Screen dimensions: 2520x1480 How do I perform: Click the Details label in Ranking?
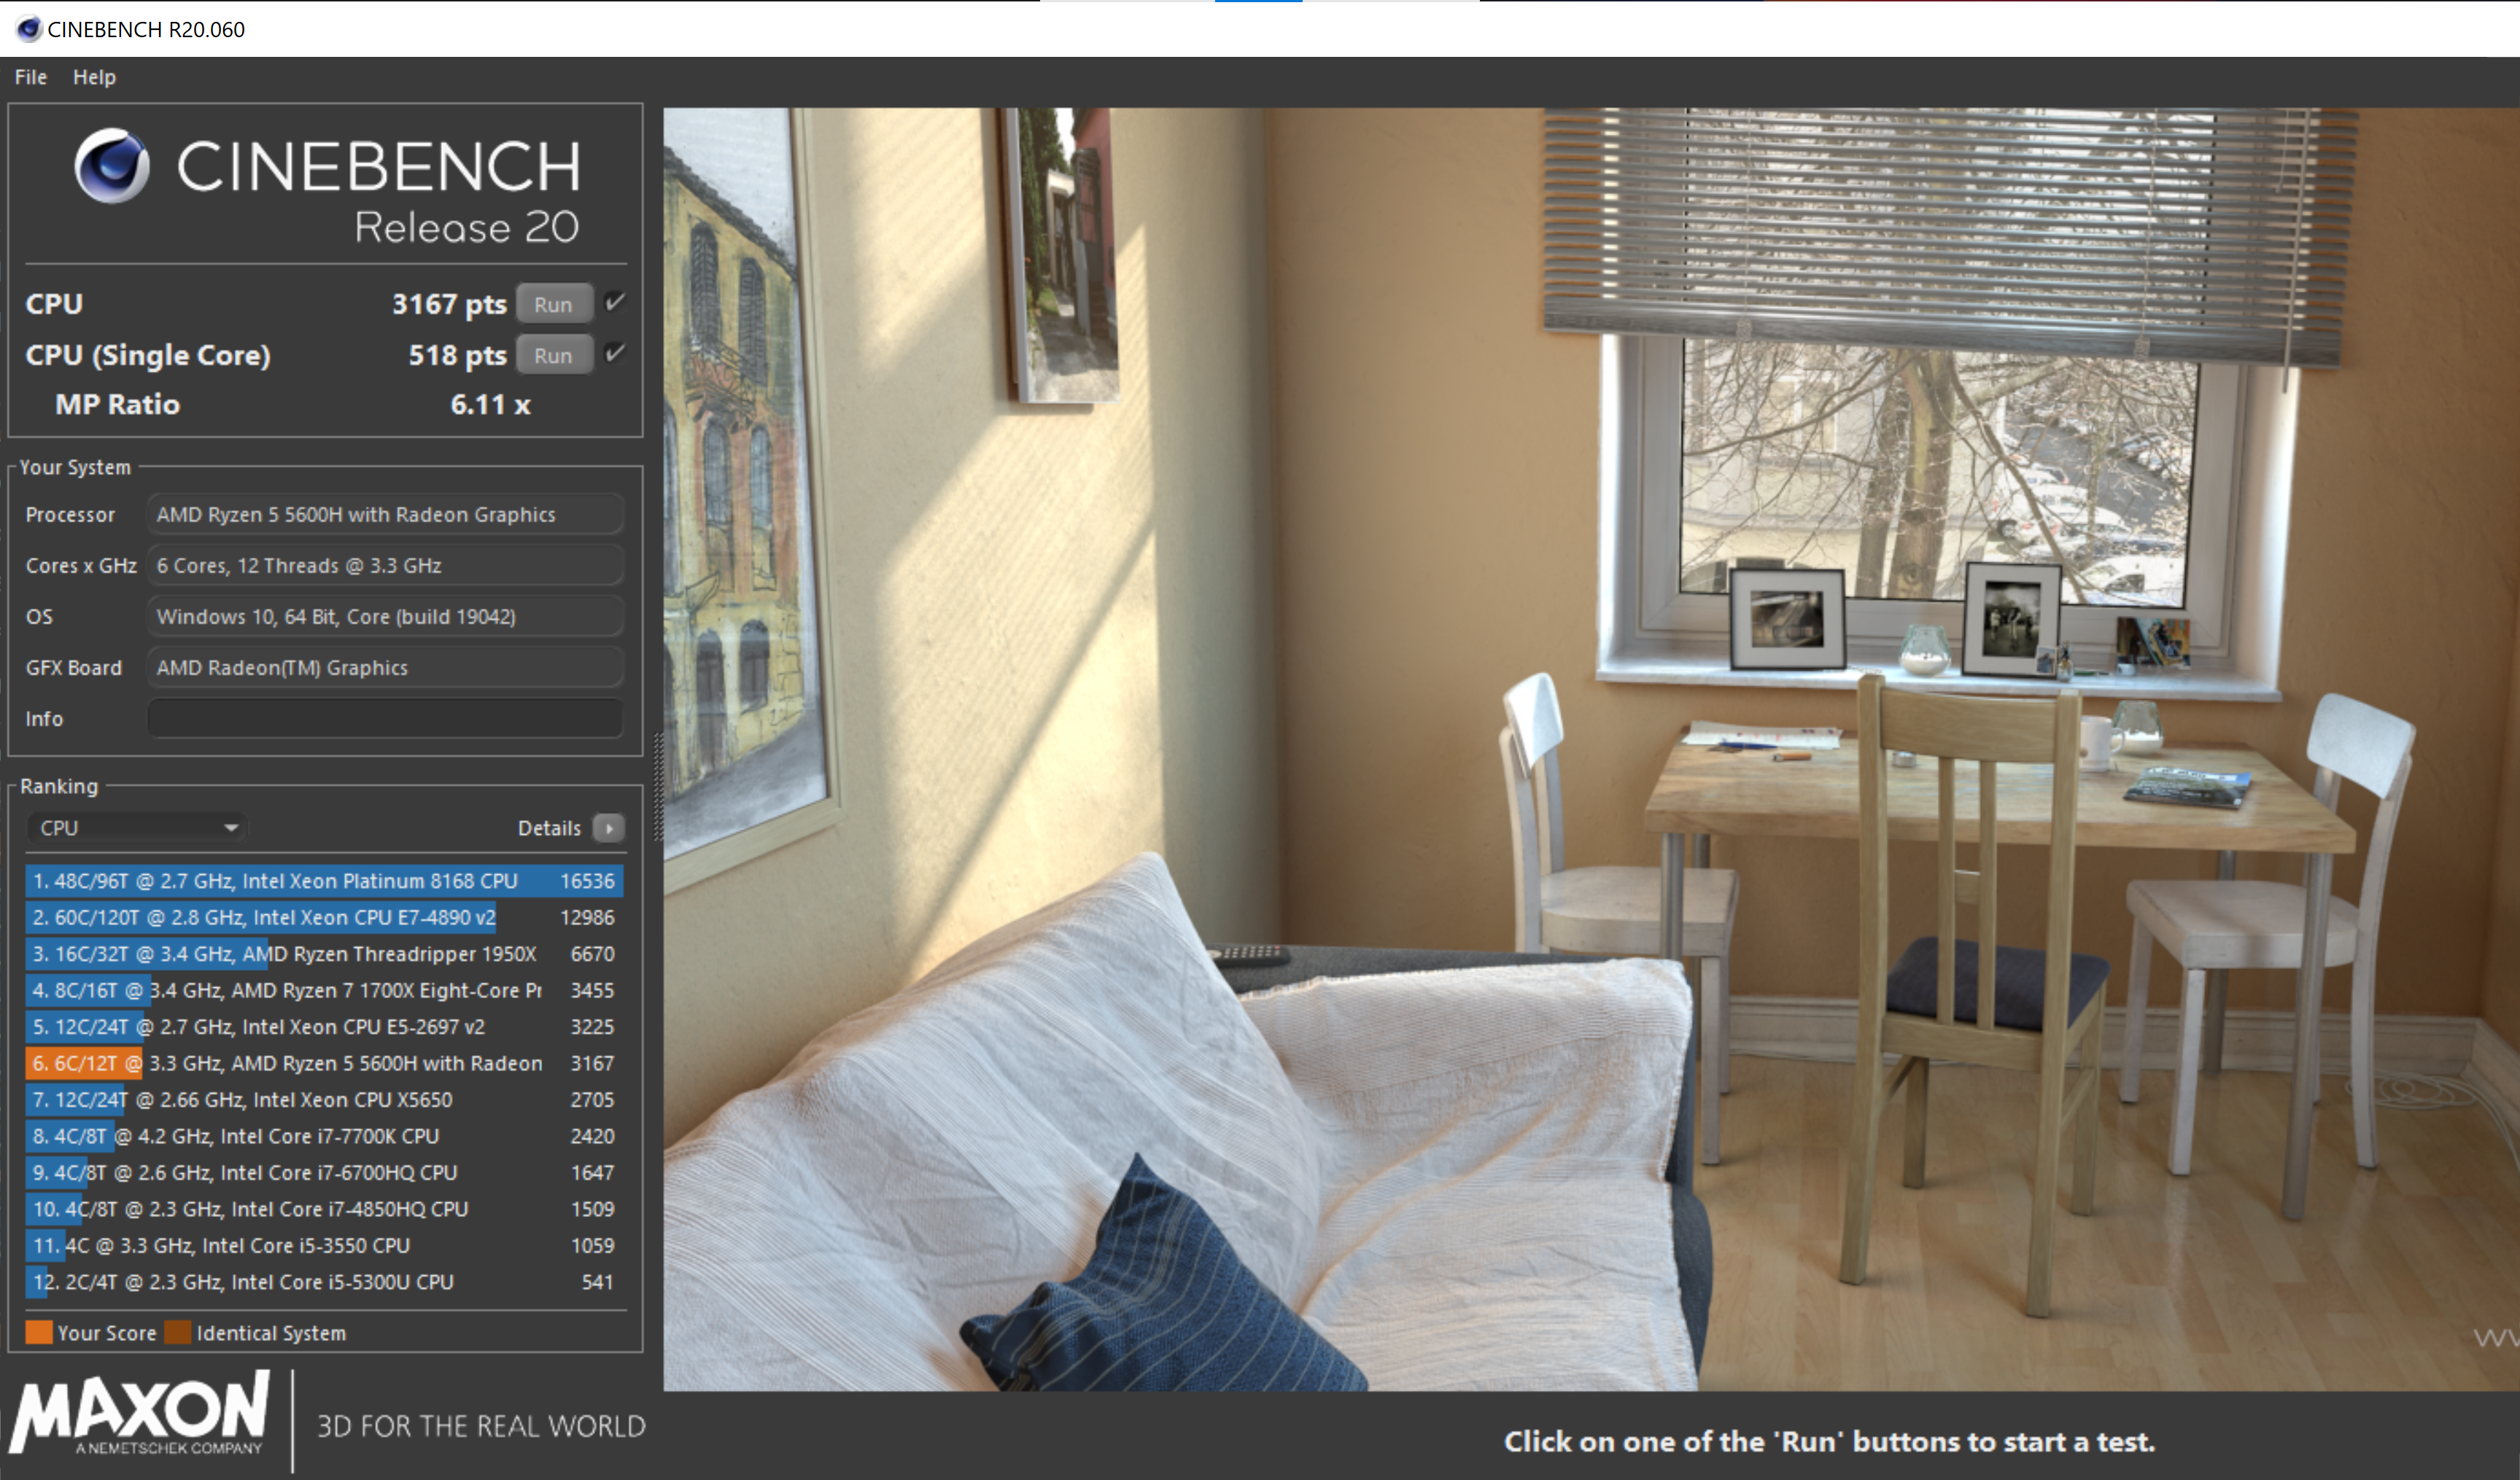click(549, 827)
